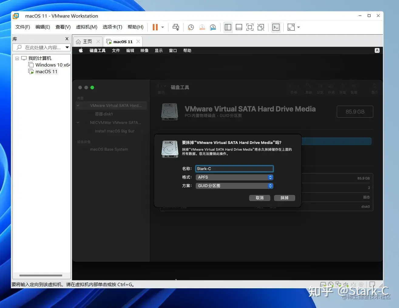Screen dimensions: 399x308
Task: Select Windows 10 x64 in the library tree
Action: pos(49,65)
